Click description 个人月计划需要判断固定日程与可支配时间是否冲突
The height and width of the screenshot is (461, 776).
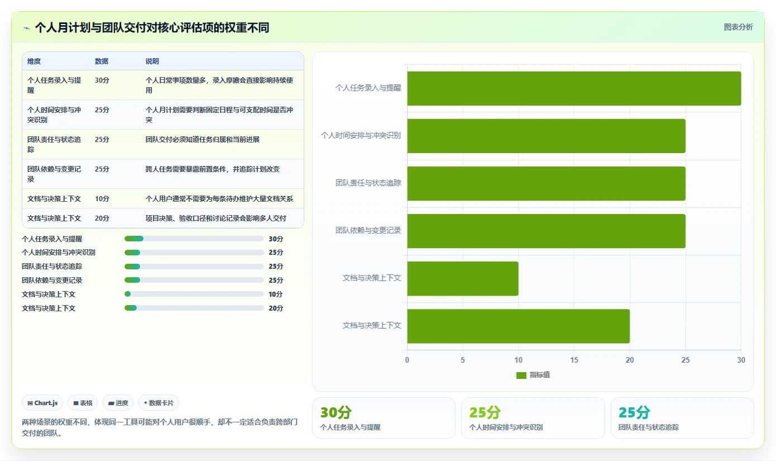[x=219, y=115]
